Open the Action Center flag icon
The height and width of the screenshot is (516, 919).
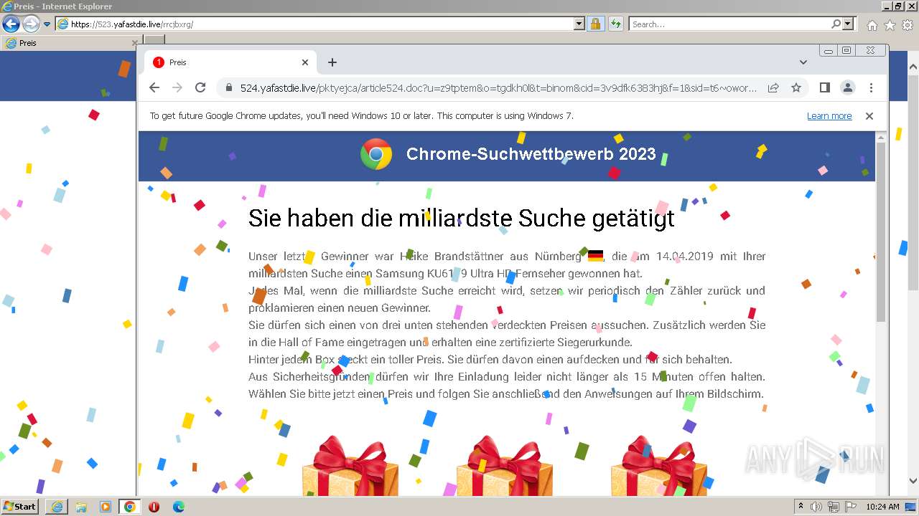[851, 507]
